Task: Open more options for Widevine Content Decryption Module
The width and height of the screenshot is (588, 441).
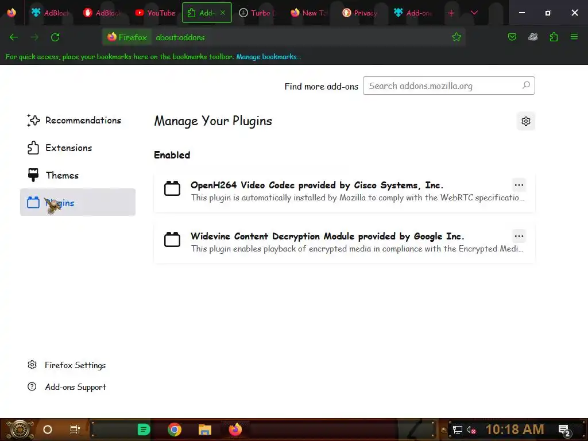Action: (519, 236)
